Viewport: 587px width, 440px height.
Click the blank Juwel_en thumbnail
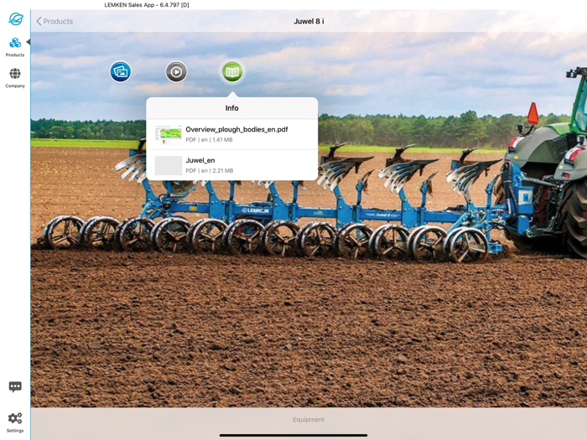169,165
